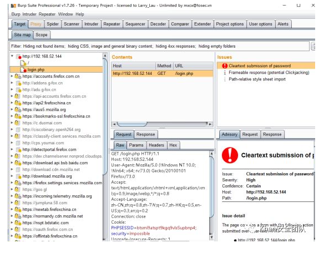Click the red exclamation icon of Cleartext issue

pos(225,66)
